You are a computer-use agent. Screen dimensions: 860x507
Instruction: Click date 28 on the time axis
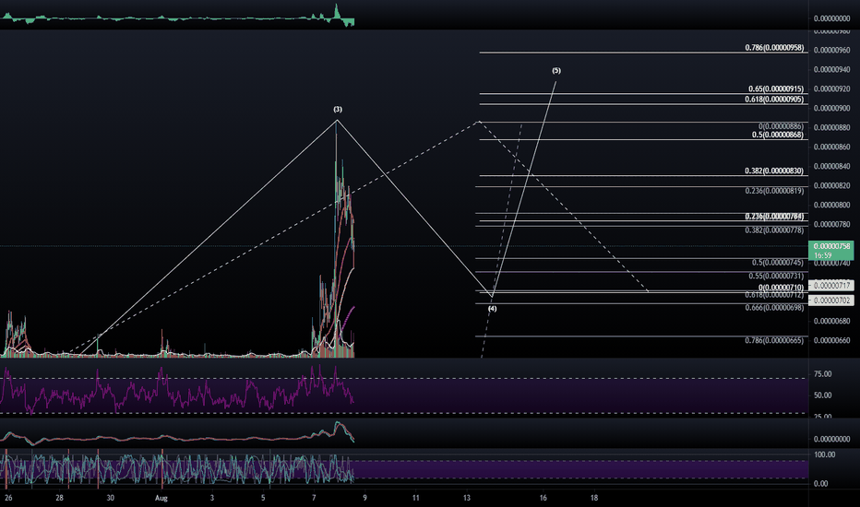coord(59,498)
